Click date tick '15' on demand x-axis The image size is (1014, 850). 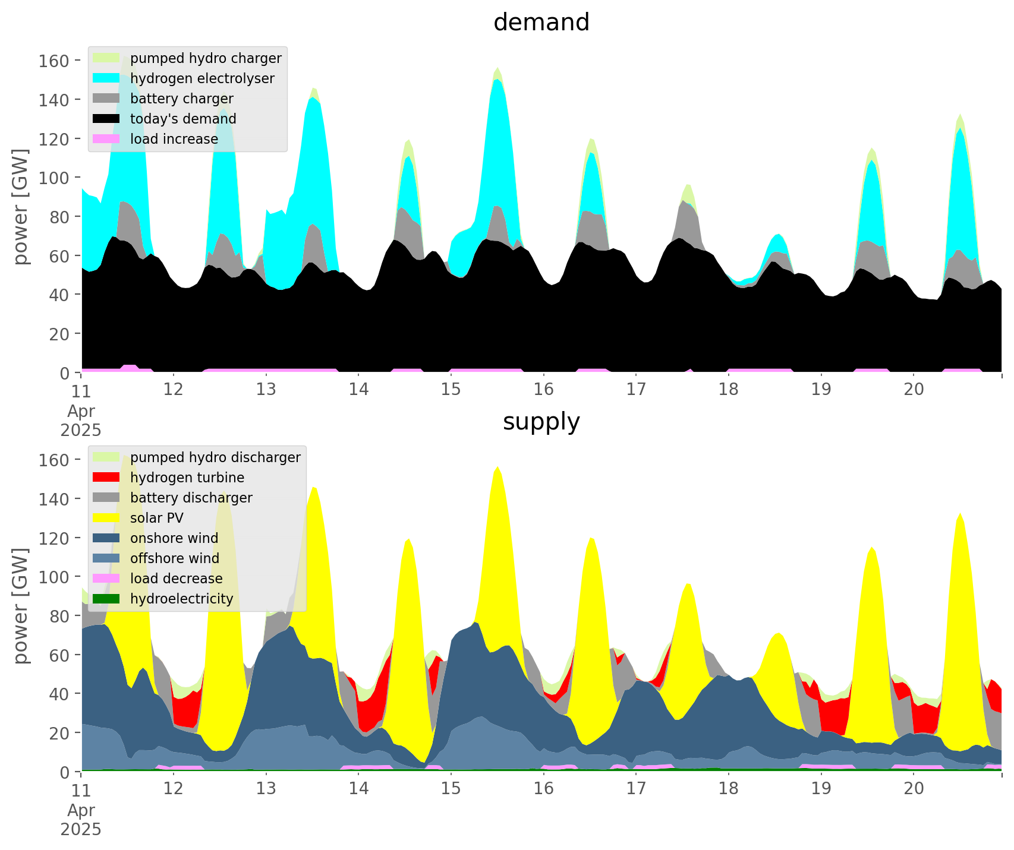click(451, 390)
